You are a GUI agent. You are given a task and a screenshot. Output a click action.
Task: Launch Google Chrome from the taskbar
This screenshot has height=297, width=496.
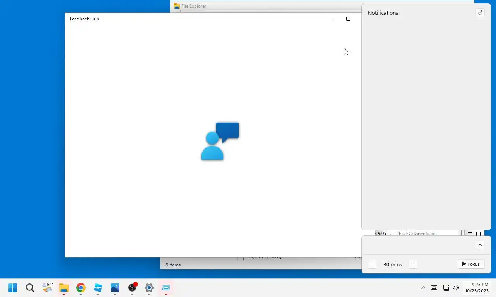coord(81,288)
